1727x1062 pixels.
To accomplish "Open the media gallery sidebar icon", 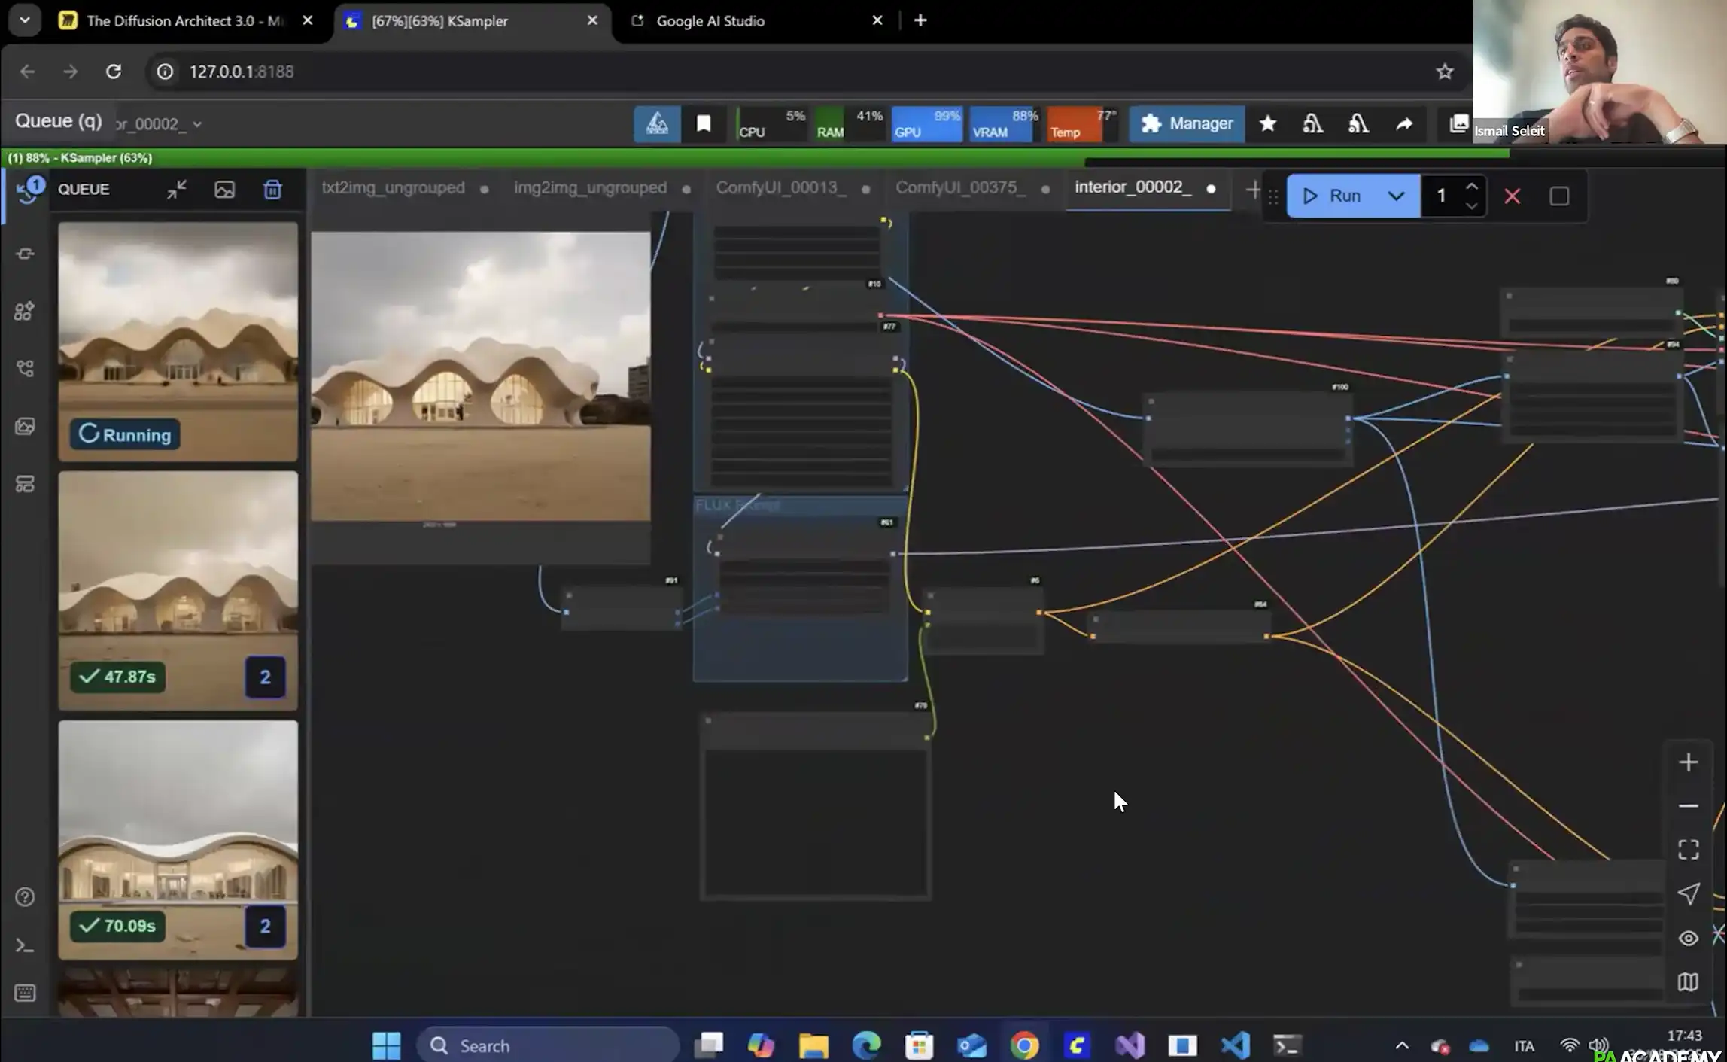I will 25,427.
